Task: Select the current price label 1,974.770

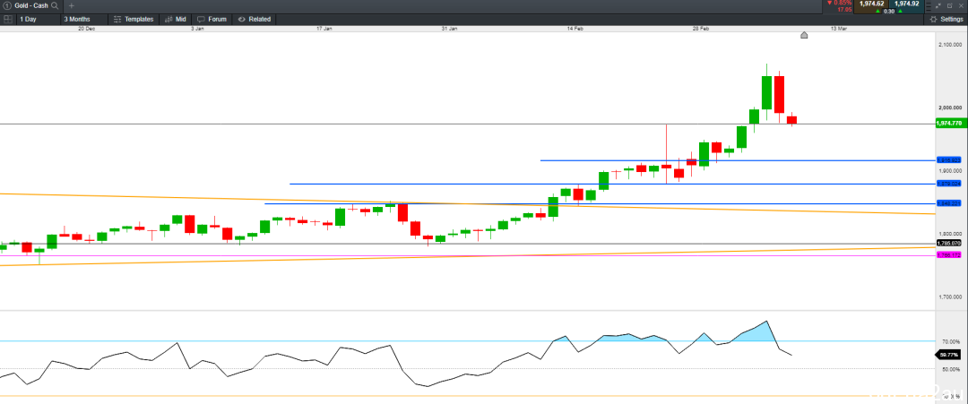Action: [949, 124]
